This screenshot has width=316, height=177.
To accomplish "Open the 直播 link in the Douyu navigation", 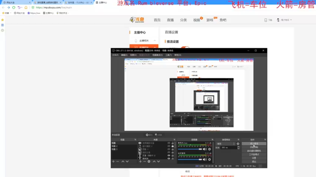I will [x=170, y=20].
